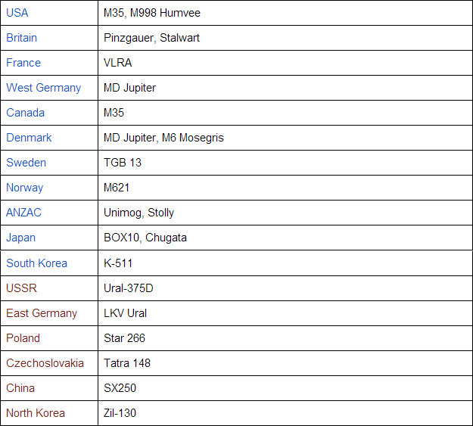
Task: Click the 'Unimog, Stolly' cell
Action: tap(285, 213)
